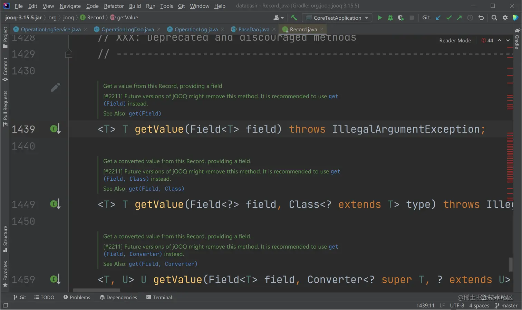The height and width of the screenshot is (310, 522).
Task: Click the implemented-method gutter icon on line 1439
Action: point(55,129)
